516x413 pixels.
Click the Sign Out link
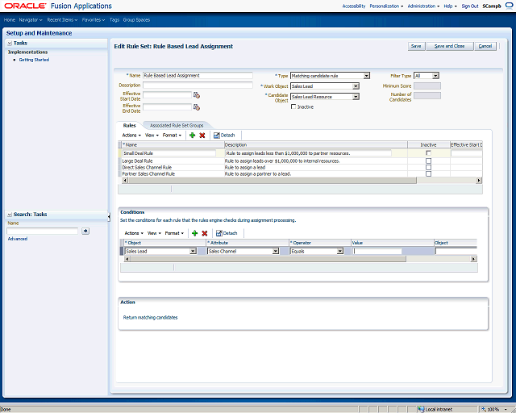[x=470, y=6]
